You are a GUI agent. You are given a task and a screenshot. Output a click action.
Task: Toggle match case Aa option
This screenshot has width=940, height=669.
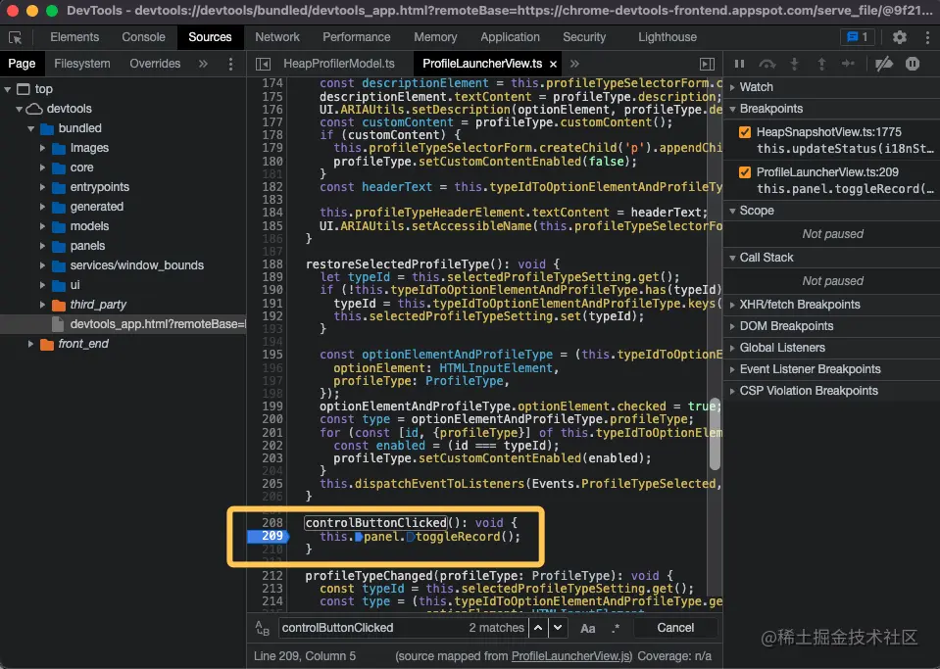tap(588, 628)
